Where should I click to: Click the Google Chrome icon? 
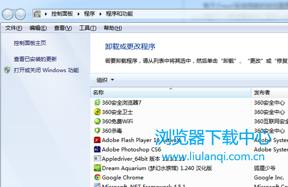point(97,177)
